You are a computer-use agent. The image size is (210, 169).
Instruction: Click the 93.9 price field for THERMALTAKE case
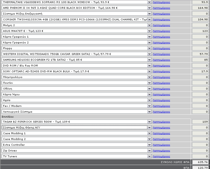(200, 2)
